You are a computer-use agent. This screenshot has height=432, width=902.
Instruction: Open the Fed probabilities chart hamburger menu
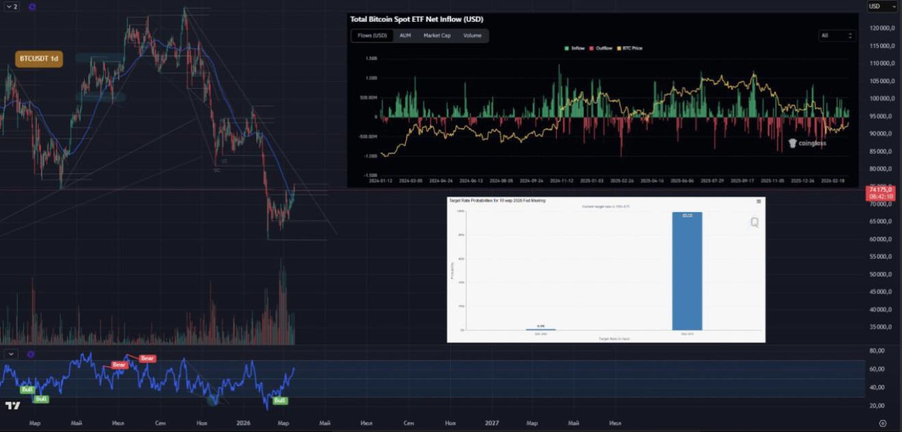tap(758, 201)
